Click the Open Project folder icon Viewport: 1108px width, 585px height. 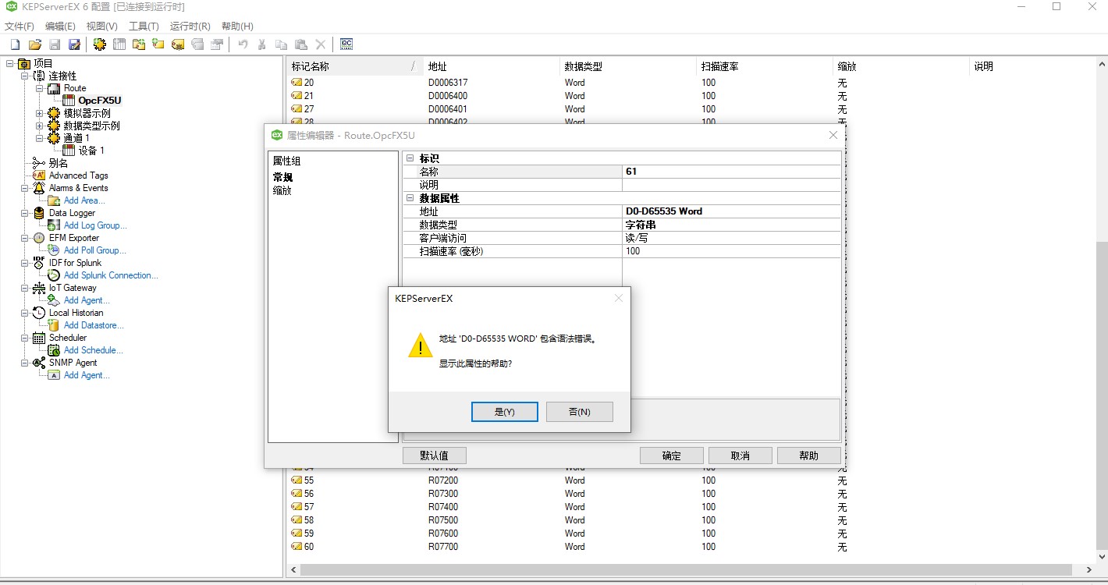click(34, 44)
